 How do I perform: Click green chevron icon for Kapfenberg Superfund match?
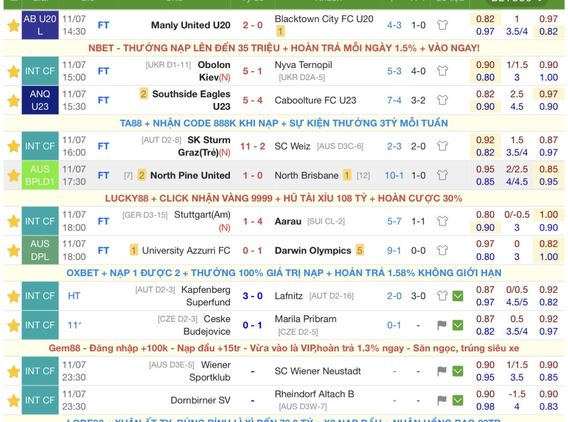[x=458, y=296]
